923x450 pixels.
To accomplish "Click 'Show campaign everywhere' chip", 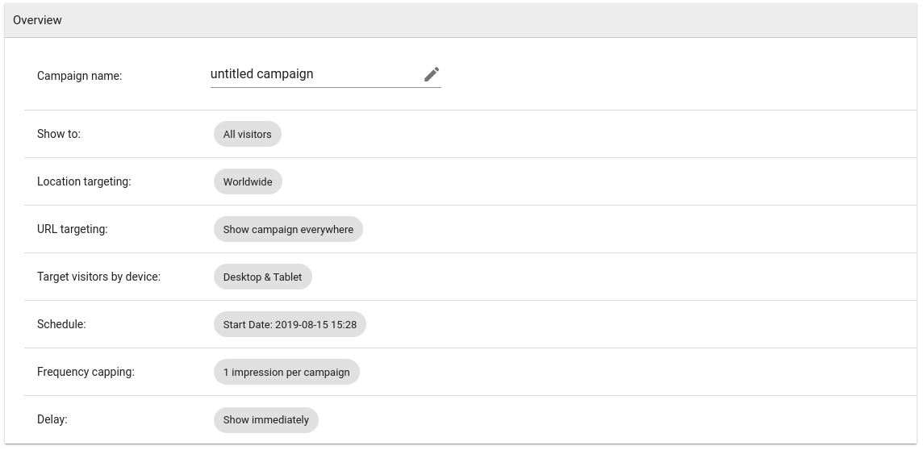I will coord(289,229).
